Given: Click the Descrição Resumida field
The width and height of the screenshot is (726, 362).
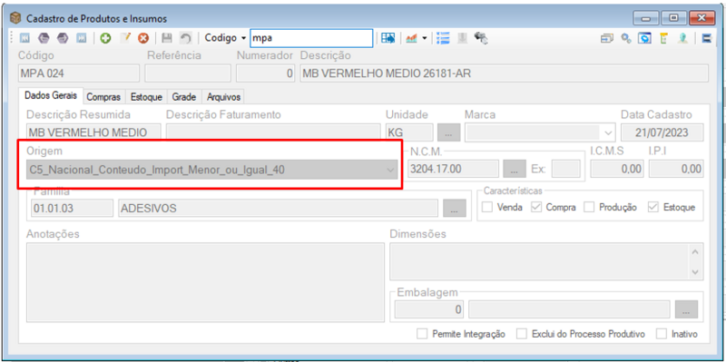Looking at the screenshot, I should click(93, 132).
